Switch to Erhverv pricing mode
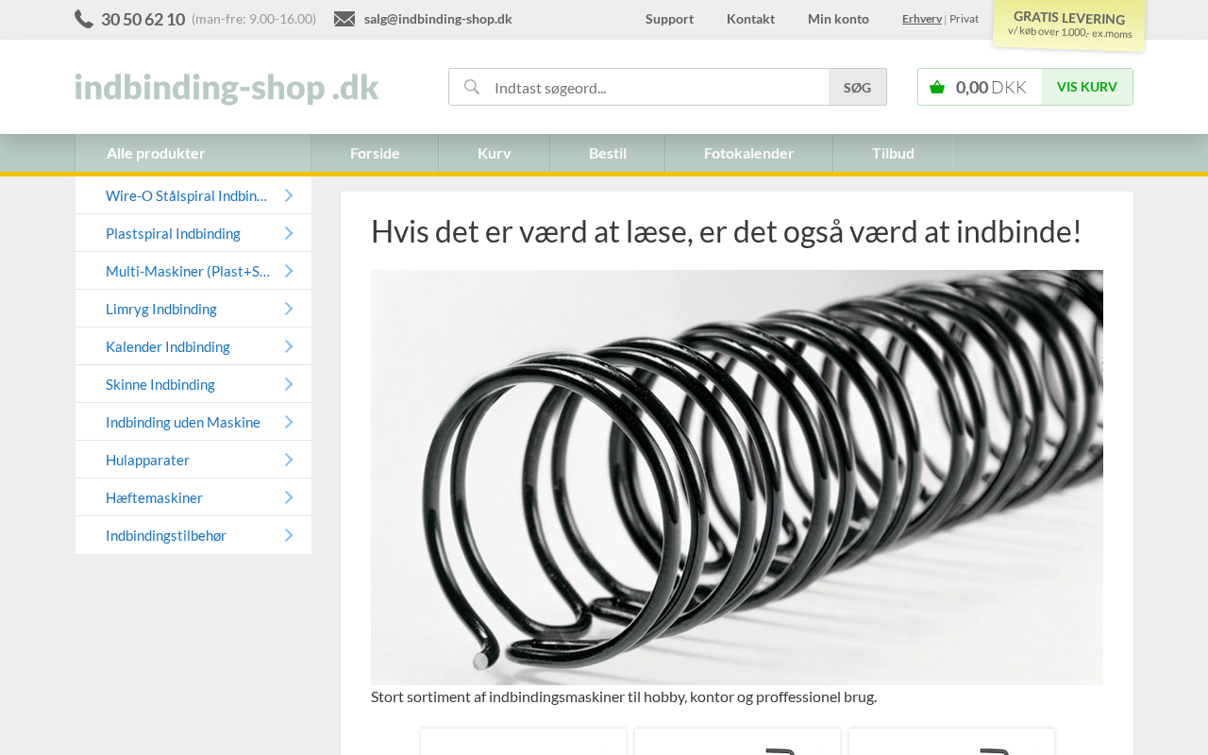The image size is (1208, 755). click(922, 19)
